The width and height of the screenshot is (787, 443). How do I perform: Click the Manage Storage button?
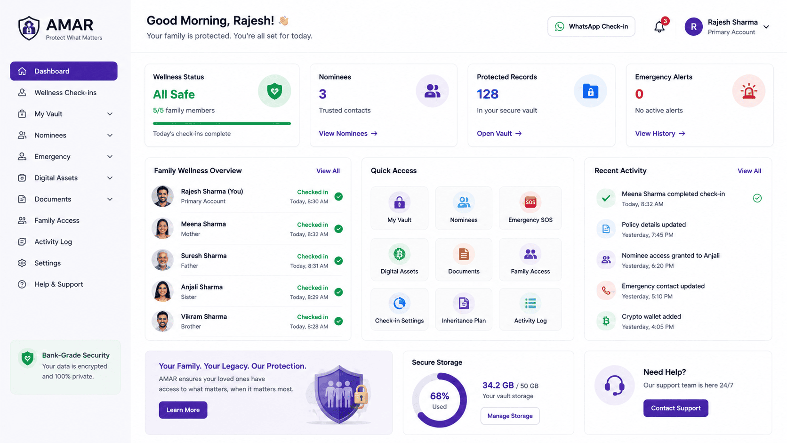click(510, 416)
